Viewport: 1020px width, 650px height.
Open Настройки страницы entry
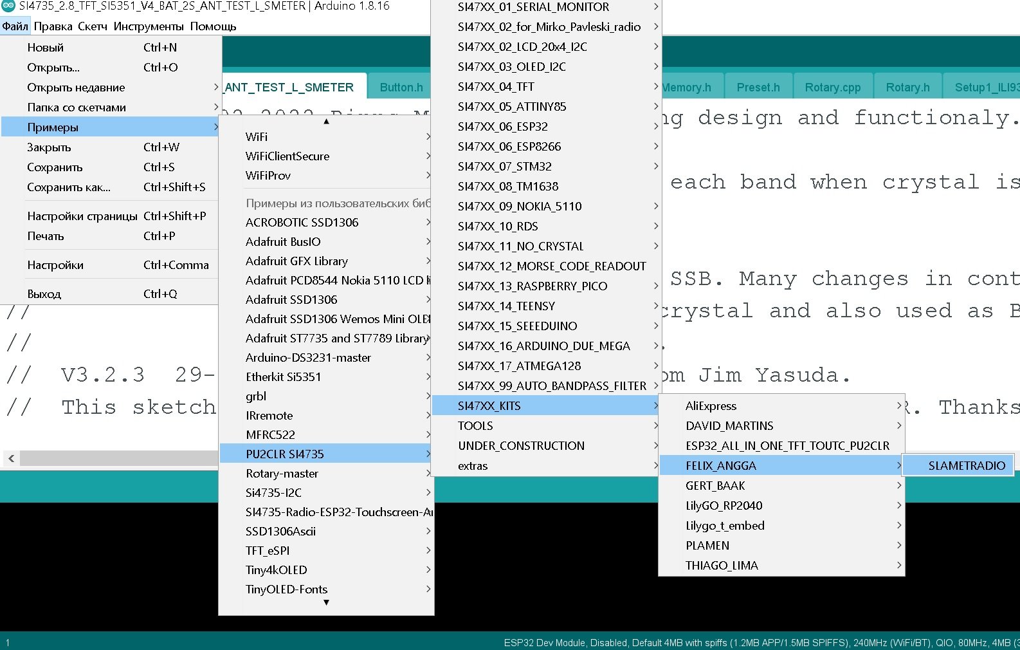pos(110,216)
